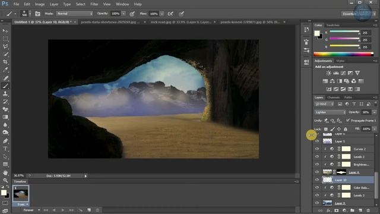This screenshot has height=214, width=380.
Task: Open the Image menu
Action: pyautogui.click(x=40, y=4)
